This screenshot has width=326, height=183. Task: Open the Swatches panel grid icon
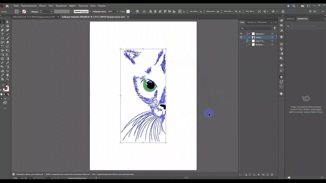tap(281, 25)
